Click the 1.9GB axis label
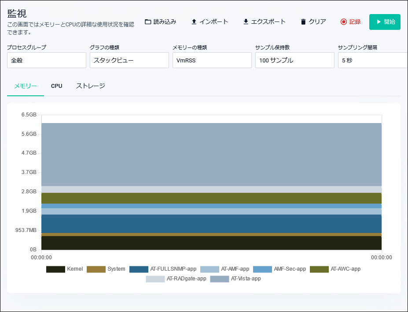The image size is (408, 312). point(29,210)
